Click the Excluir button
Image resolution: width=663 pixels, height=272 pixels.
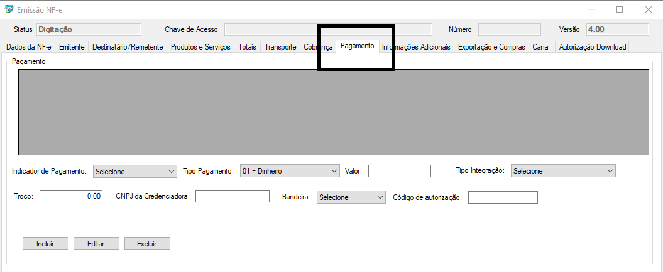146,244
